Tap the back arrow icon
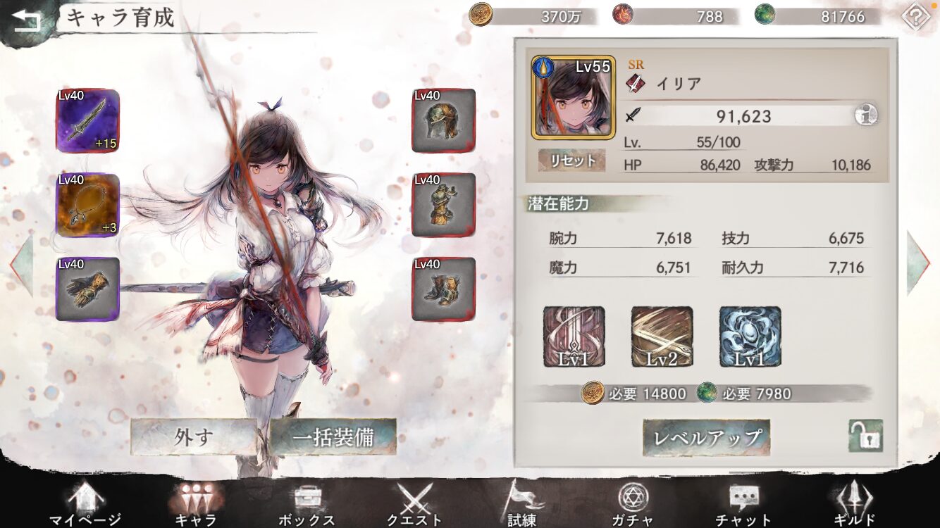 pos(27,19)
